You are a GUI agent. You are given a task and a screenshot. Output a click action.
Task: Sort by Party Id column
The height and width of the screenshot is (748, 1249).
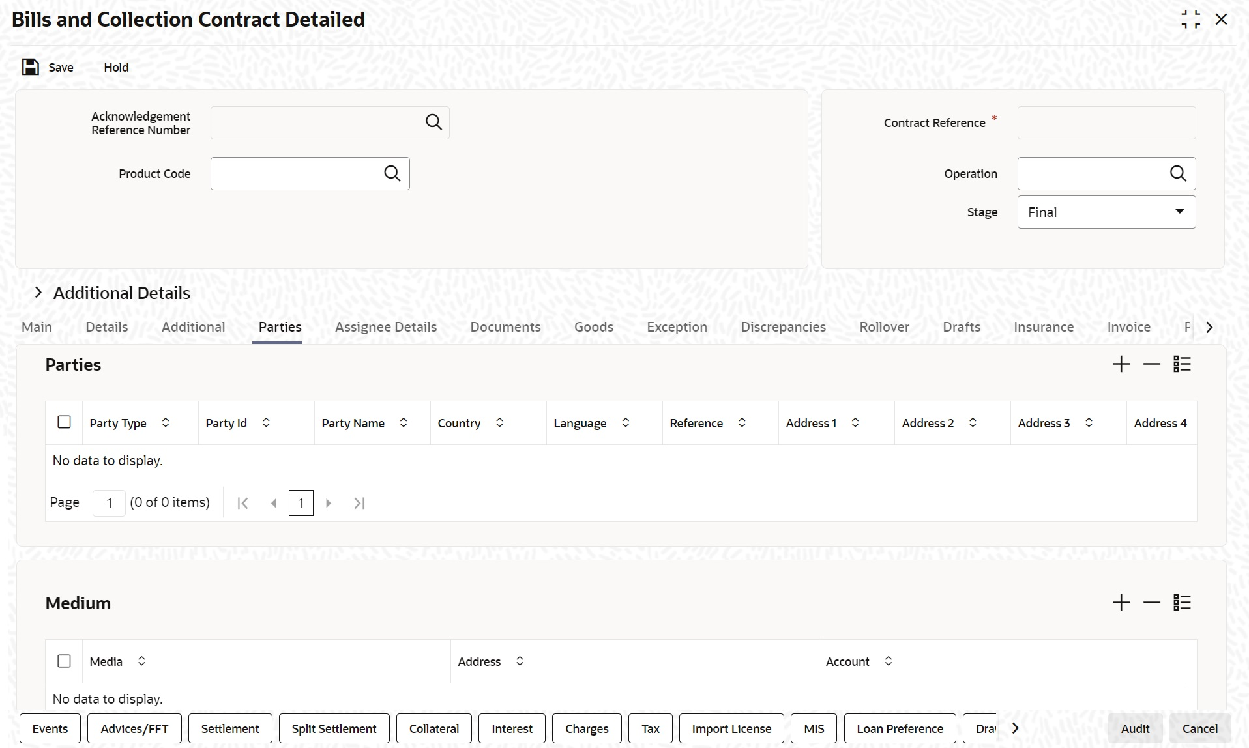coord(266,423)
